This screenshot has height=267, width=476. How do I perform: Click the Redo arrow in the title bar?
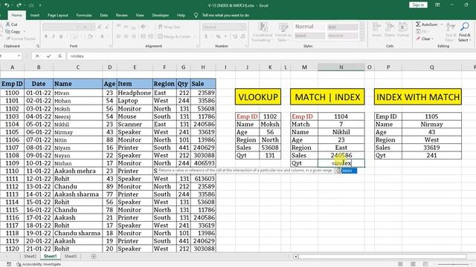19,5
